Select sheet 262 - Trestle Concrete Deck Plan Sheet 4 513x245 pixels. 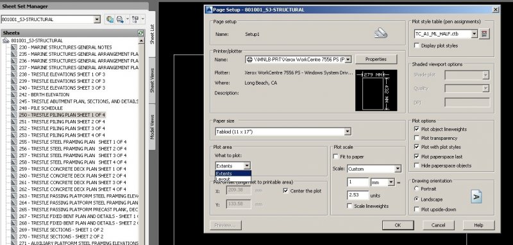tap(72, 189)
